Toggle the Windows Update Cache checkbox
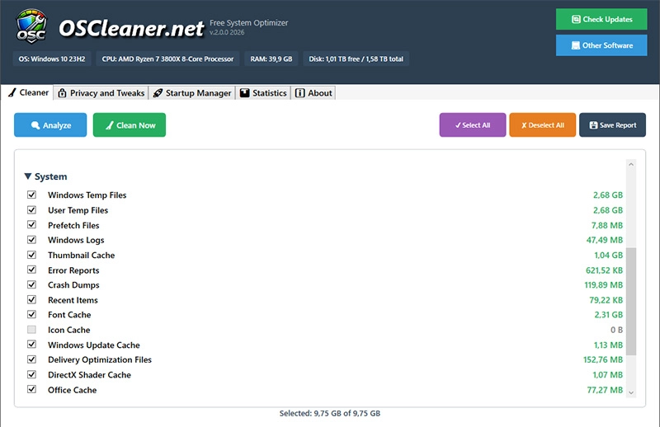 [x=31, y=345]
